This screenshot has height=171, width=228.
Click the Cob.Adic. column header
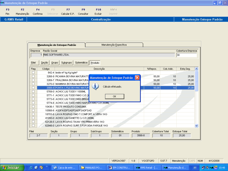pyautogui.click(x=168, y=69)
